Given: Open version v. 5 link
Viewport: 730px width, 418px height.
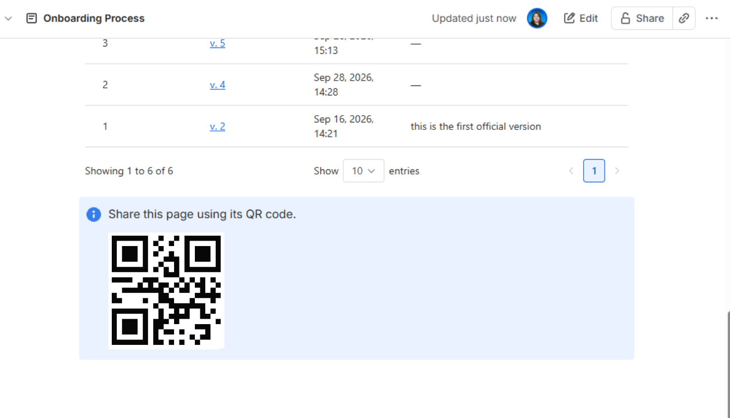Looking at the screenshot, I should tap(218, 43).
